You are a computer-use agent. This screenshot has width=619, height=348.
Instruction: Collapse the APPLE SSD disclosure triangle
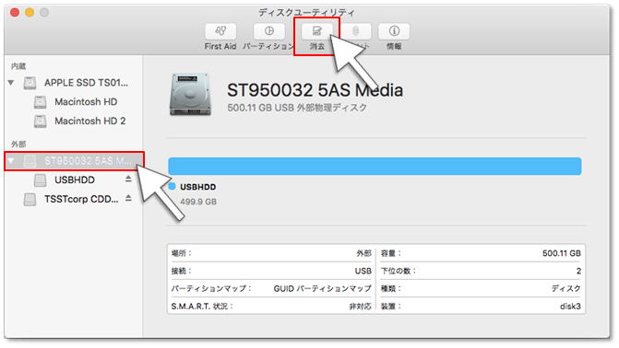(11, 83)
